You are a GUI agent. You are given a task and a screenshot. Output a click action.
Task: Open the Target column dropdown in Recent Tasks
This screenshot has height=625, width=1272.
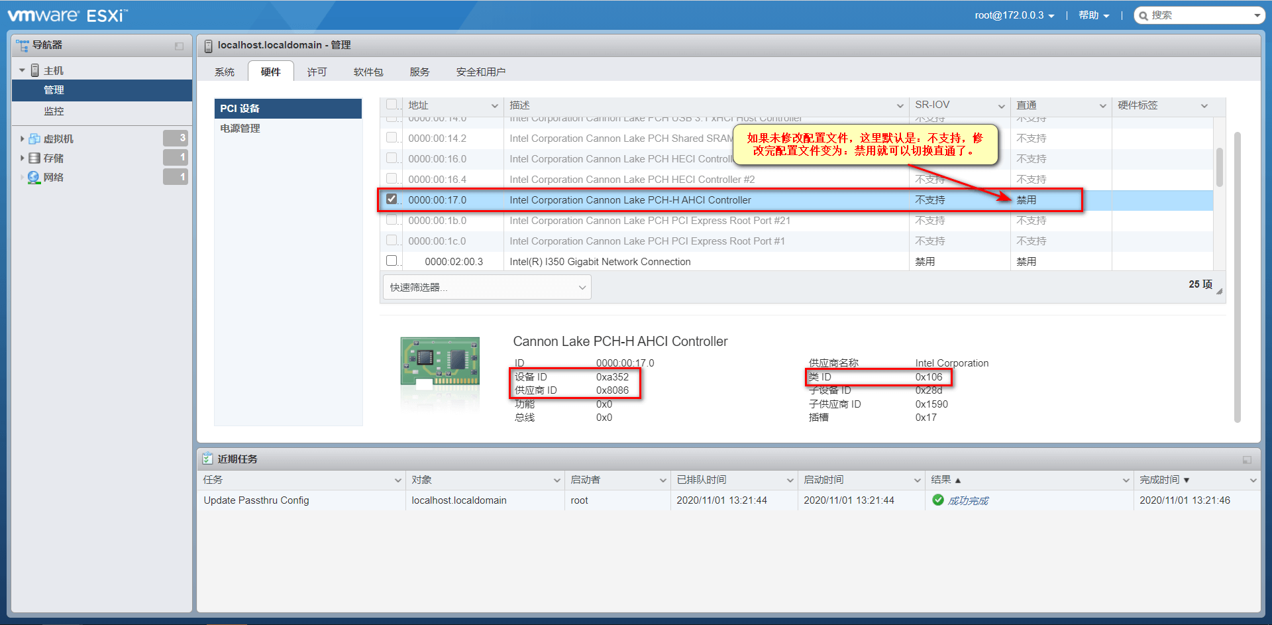pos(556,481)
